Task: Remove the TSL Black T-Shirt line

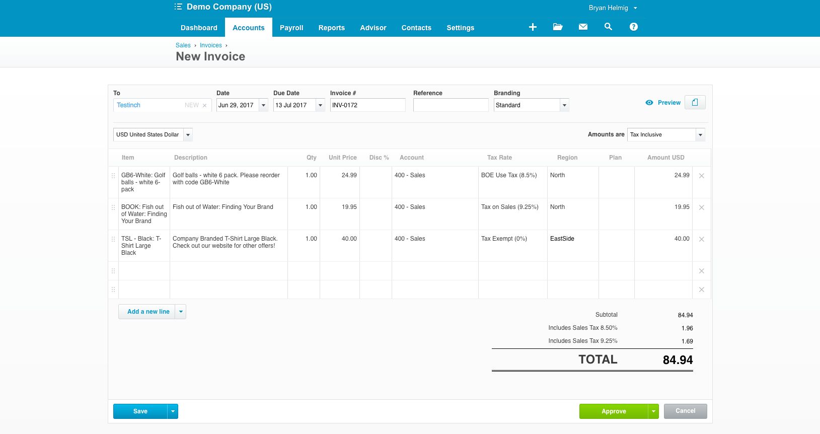Action: [701, 239]
